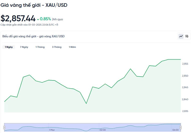The width and height of the screenshot is (191, 133).
Task: Select the 7 Ngày time range
Action: [24, 47]
